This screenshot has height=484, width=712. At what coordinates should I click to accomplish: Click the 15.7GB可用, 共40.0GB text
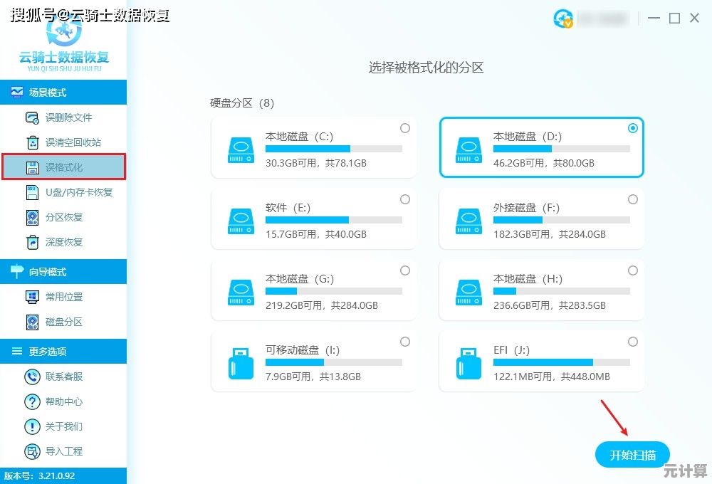coord(316,234)
